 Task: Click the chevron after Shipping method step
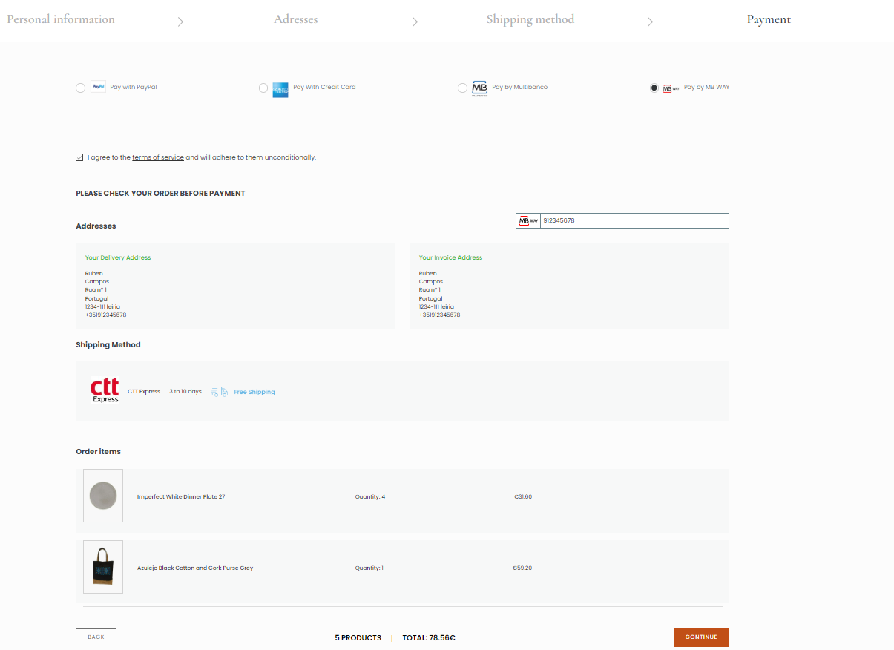pos(650,22)
